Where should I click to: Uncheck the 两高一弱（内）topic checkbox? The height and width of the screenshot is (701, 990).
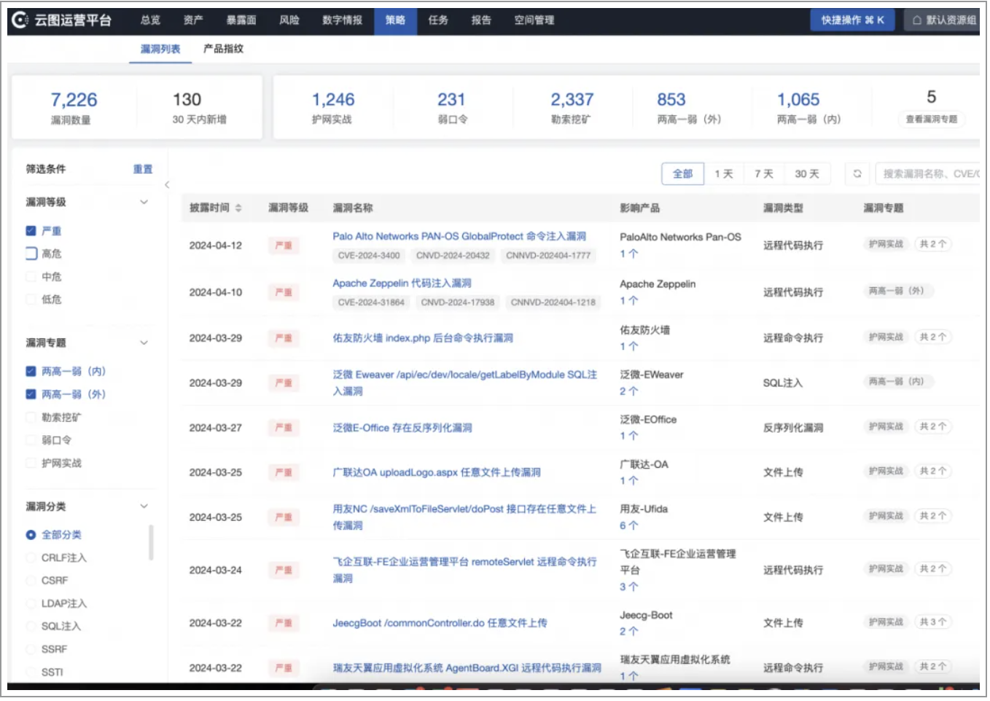30,371
